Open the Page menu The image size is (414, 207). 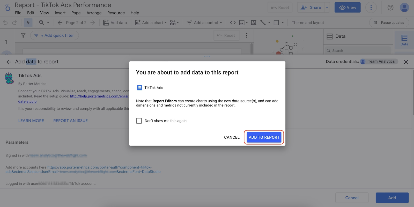coord(76,13)
